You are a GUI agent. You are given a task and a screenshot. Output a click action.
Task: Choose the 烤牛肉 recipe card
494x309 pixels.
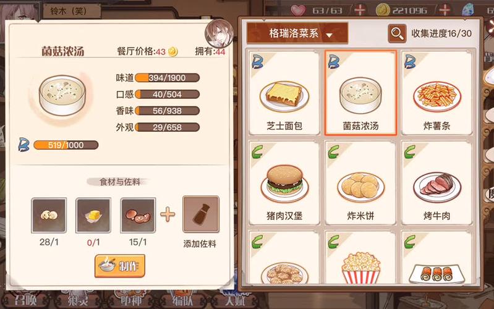click(x=437, y=183)
